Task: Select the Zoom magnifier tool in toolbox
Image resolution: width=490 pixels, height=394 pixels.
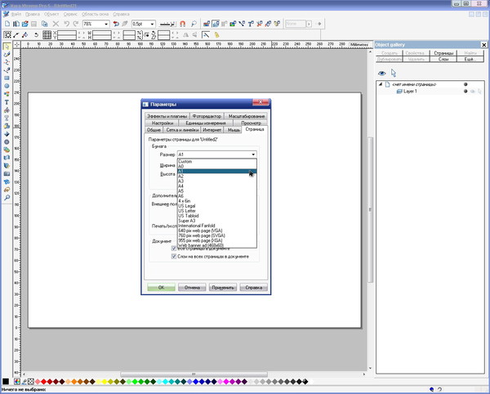Action: coord(7,198)
